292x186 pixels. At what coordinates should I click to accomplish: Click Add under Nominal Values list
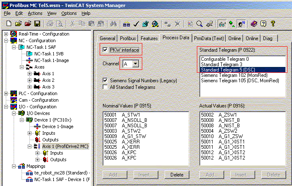[x=115, y=175]
